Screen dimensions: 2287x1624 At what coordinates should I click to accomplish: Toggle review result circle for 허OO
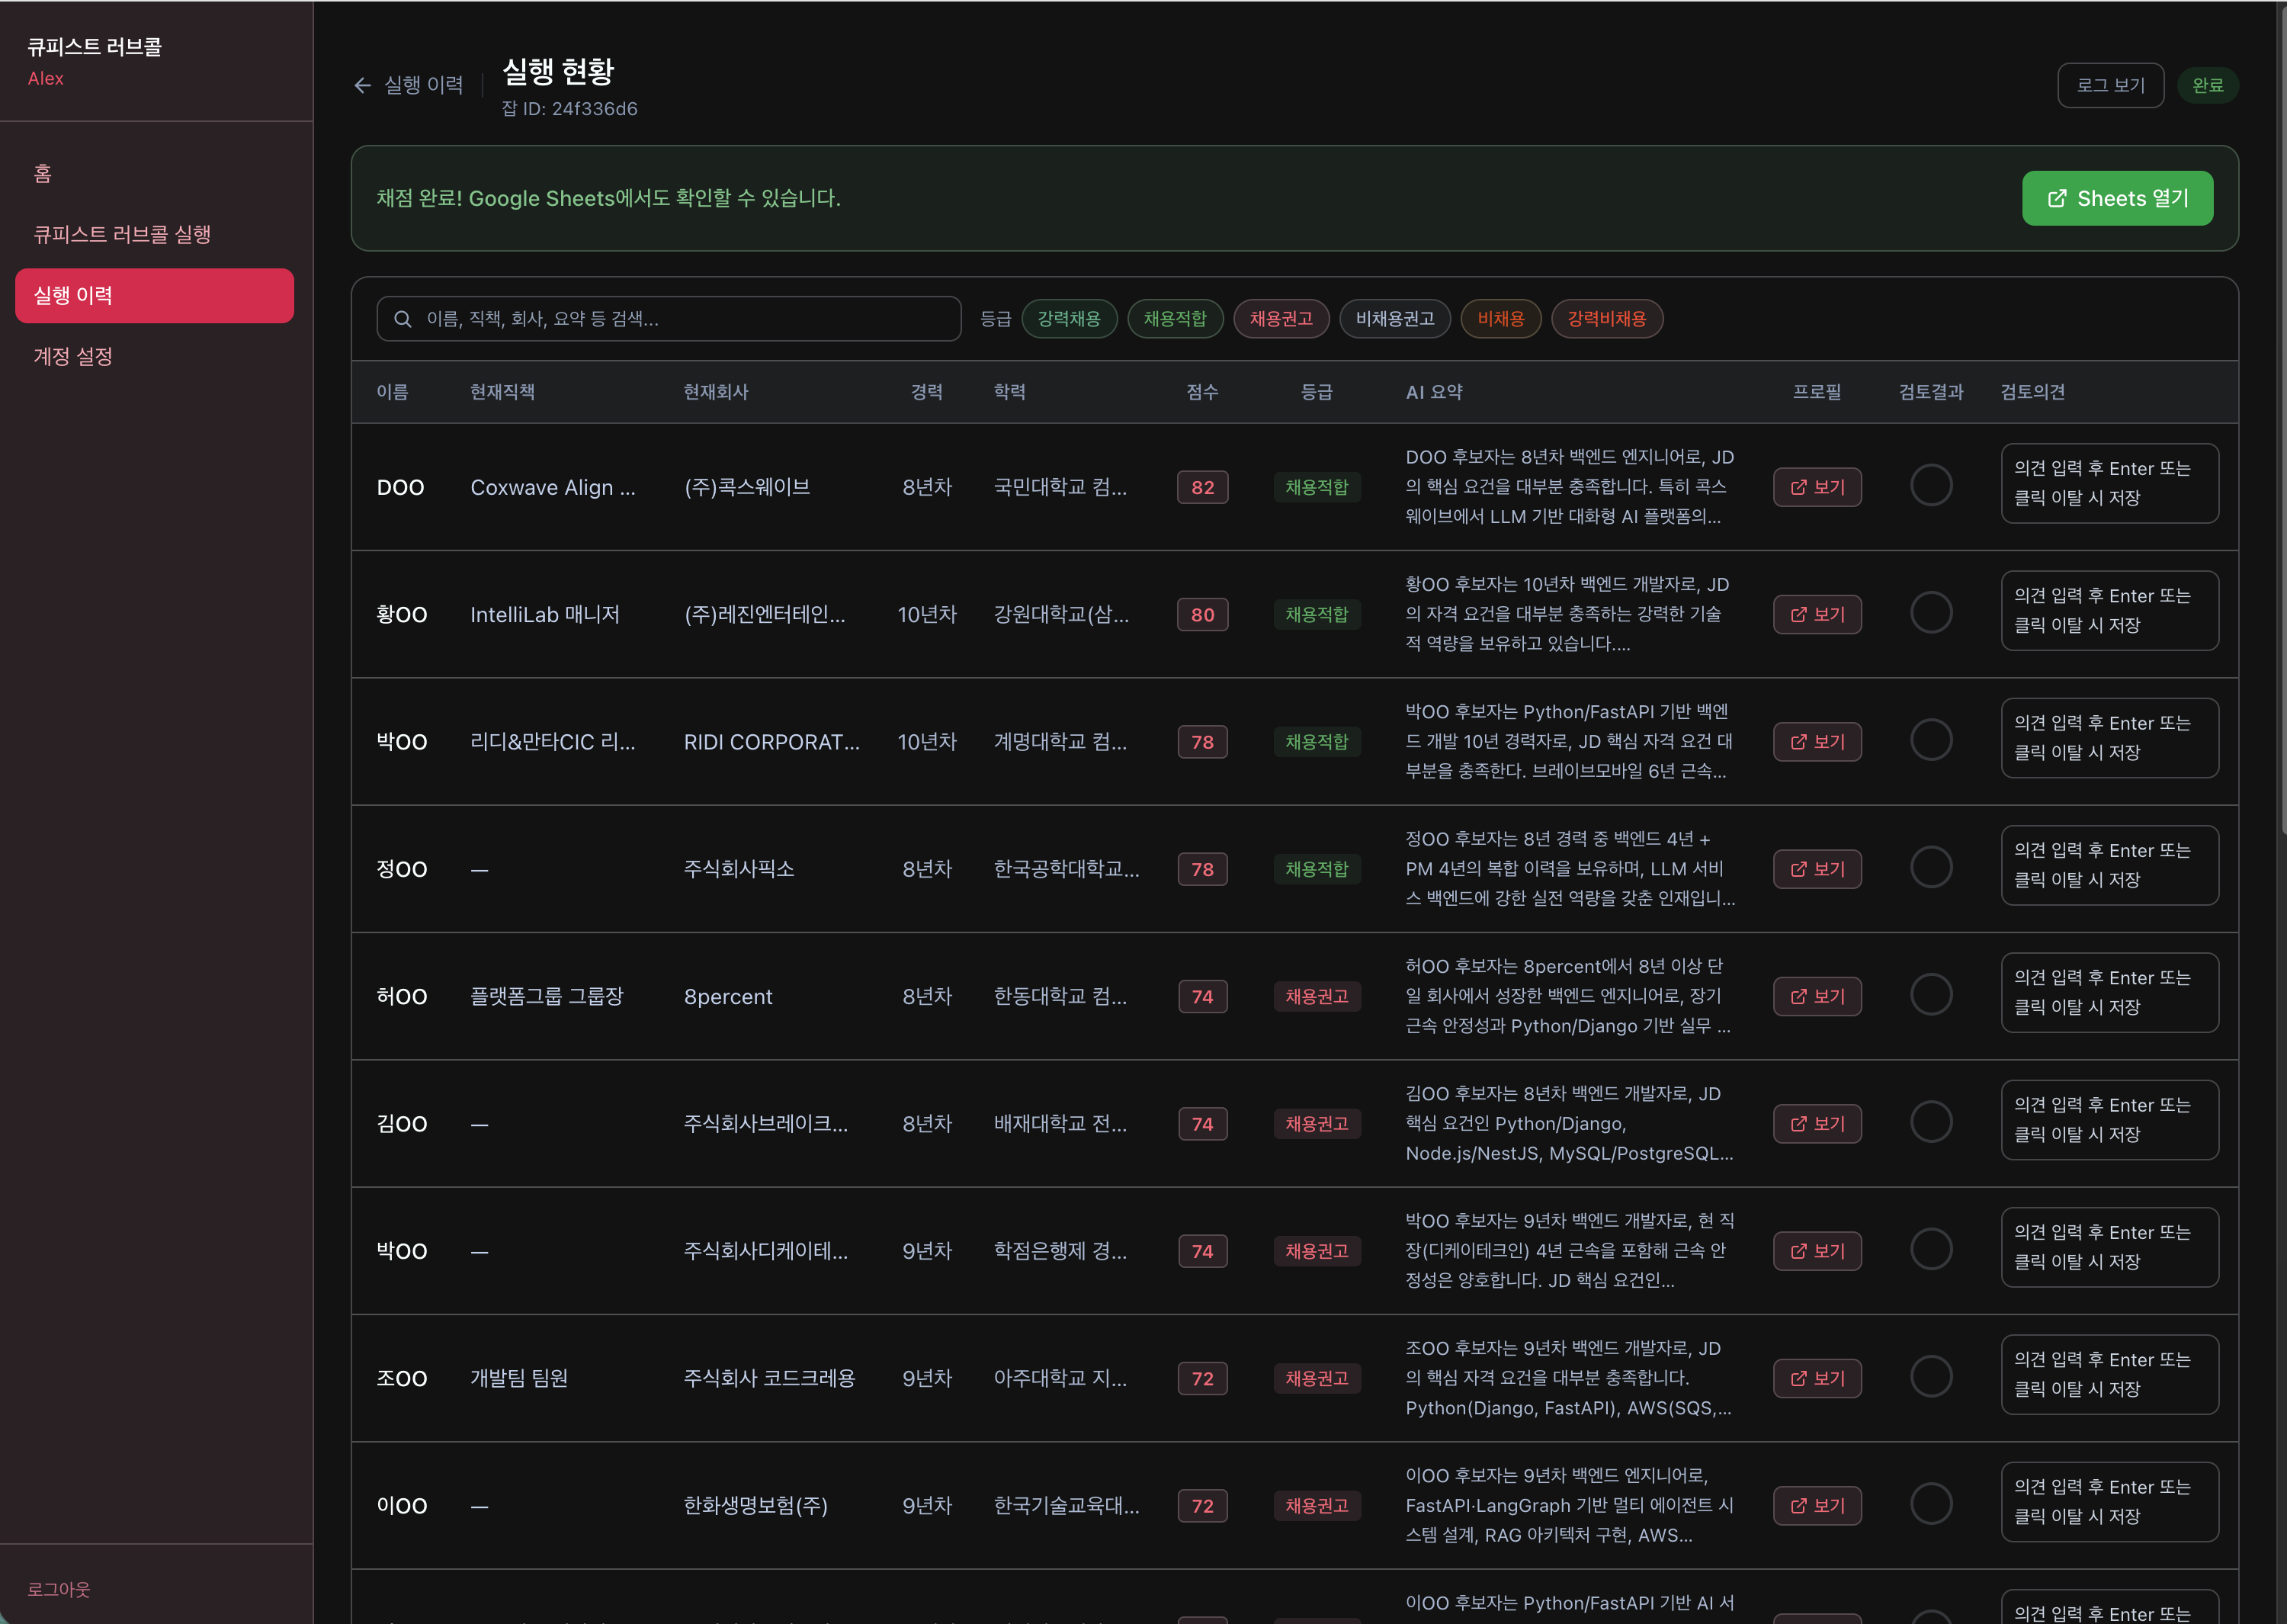click(x=1930, y=994)
